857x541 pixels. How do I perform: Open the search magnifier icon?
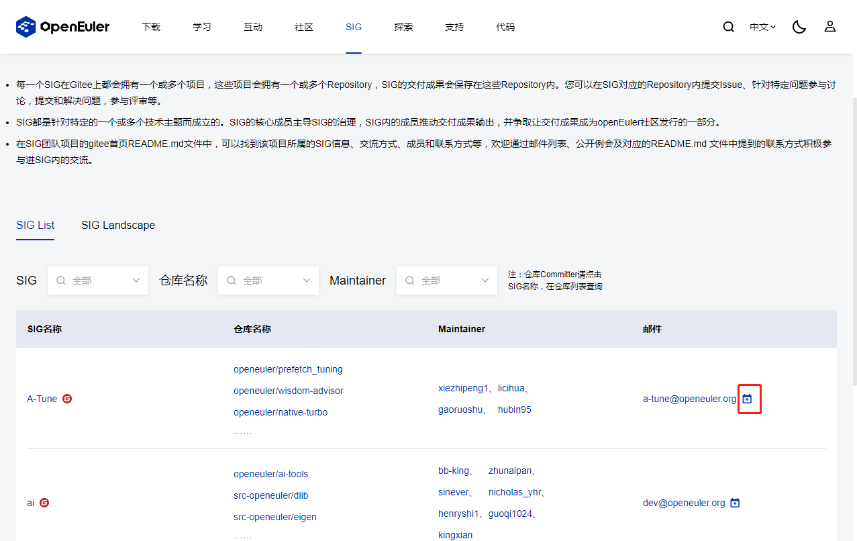[x=728, y=27]
